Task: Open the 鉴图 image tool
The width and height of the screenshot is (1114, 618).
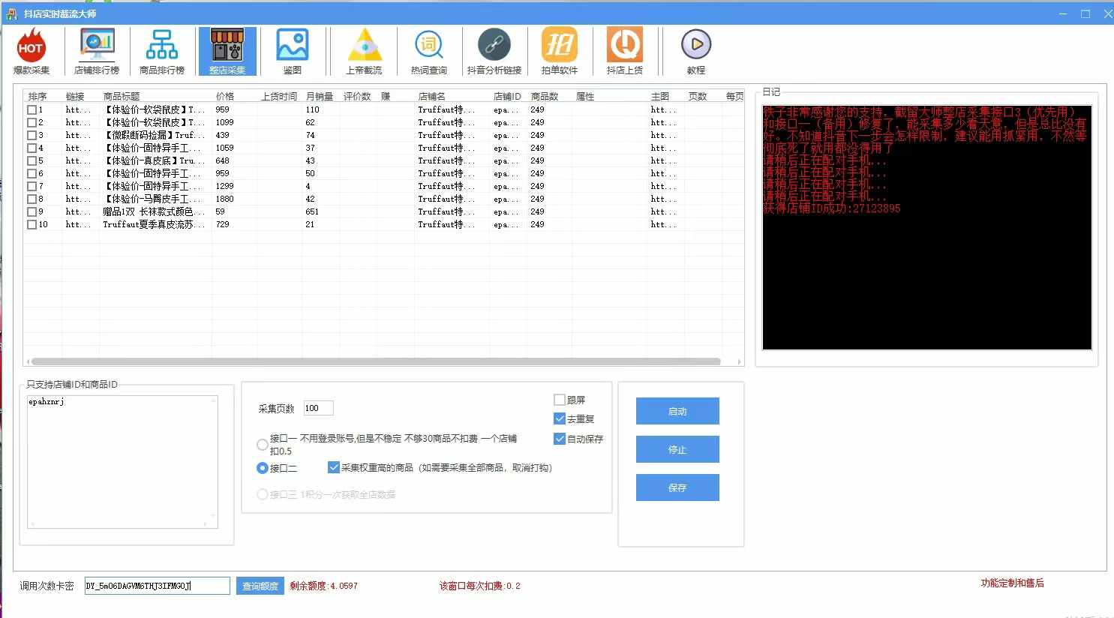Action: click(293, 51)
